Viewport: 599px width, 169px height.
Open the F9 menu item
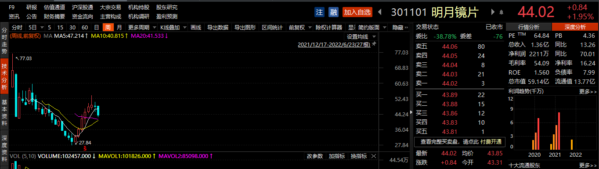click(12, 7)
